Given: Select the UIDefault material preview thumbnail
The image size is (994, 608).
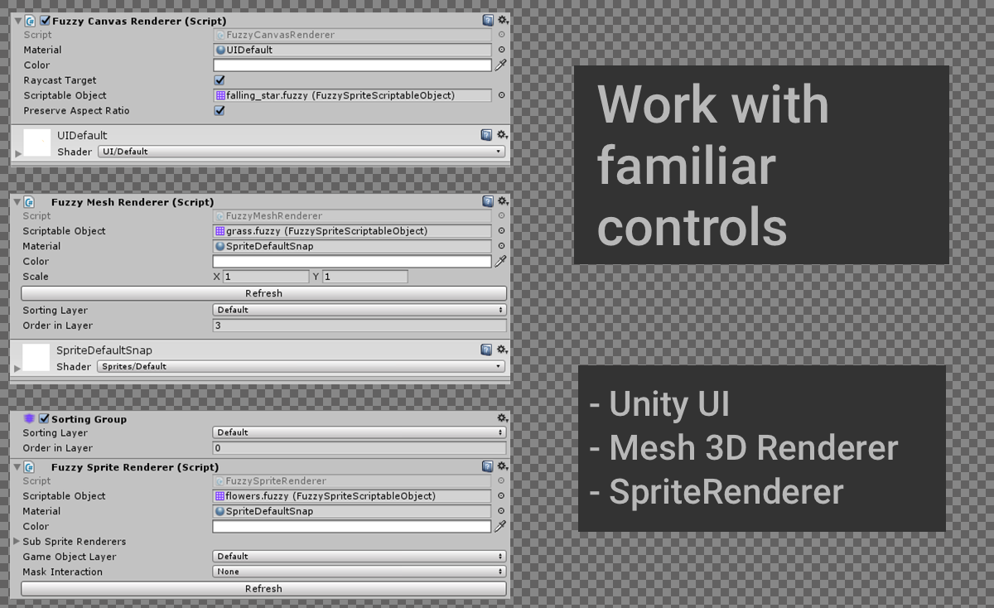Looking at the screenshot, I should (37, 142).
